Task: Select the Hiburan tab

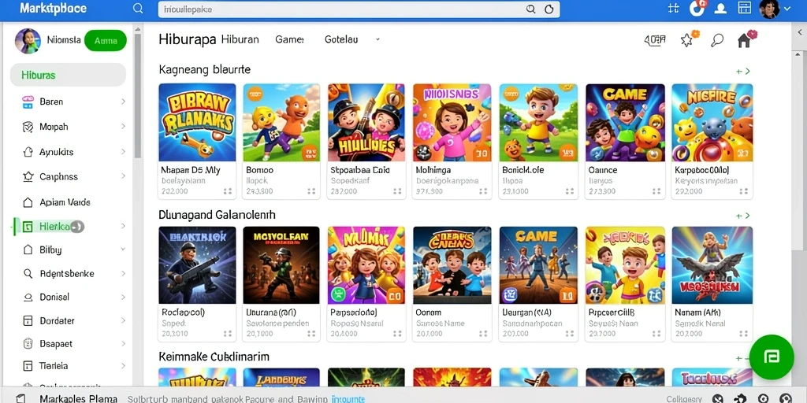Action: point(240,39)
